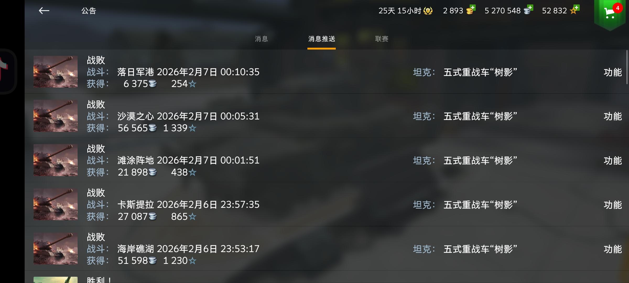This screenshot has width=629, height=283.
Task: Switch to the 消息 tab
Action: [261, 39]
